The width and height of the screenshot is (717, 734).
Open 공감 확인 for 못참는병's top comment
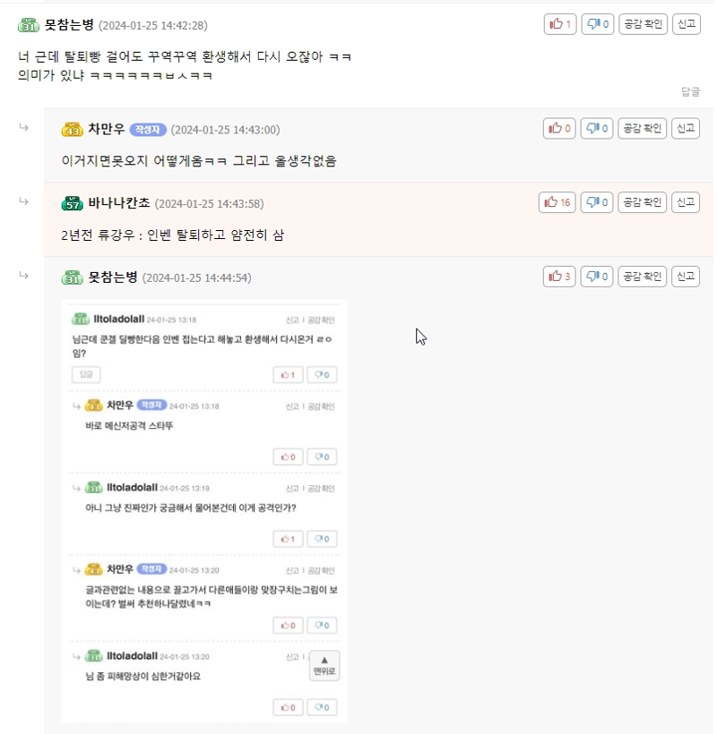pyautogui.click(x=643, y=24)
